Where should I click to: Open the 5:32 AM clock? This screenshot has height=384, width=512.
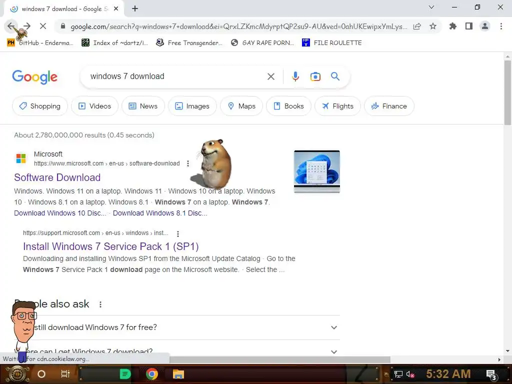[448, 374]
